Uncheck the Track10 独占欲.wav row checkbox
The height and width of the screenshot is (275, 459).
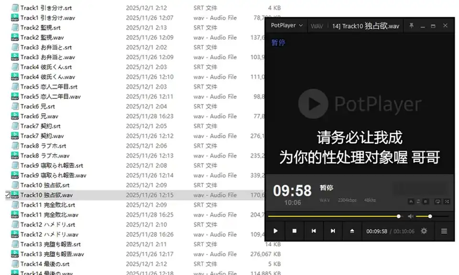[x=8, y=195]
